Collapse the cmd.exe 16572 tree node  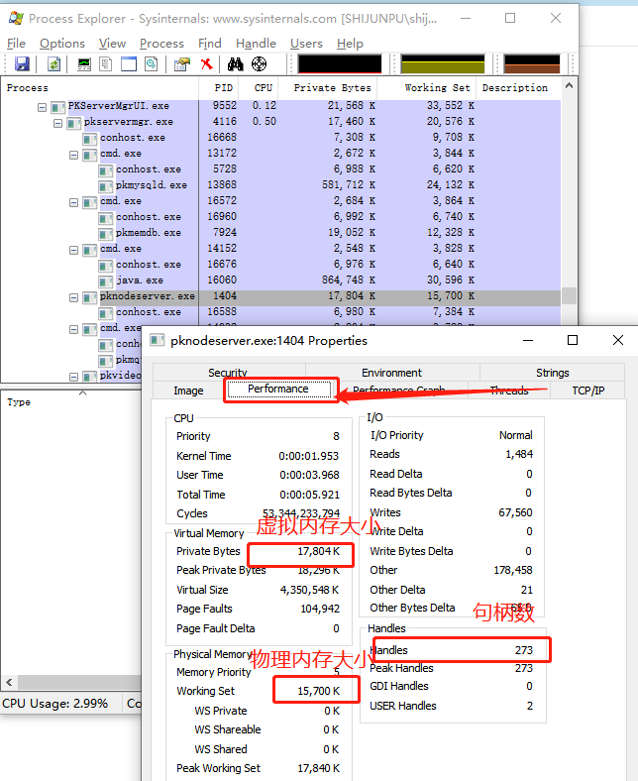click(73, 202)
